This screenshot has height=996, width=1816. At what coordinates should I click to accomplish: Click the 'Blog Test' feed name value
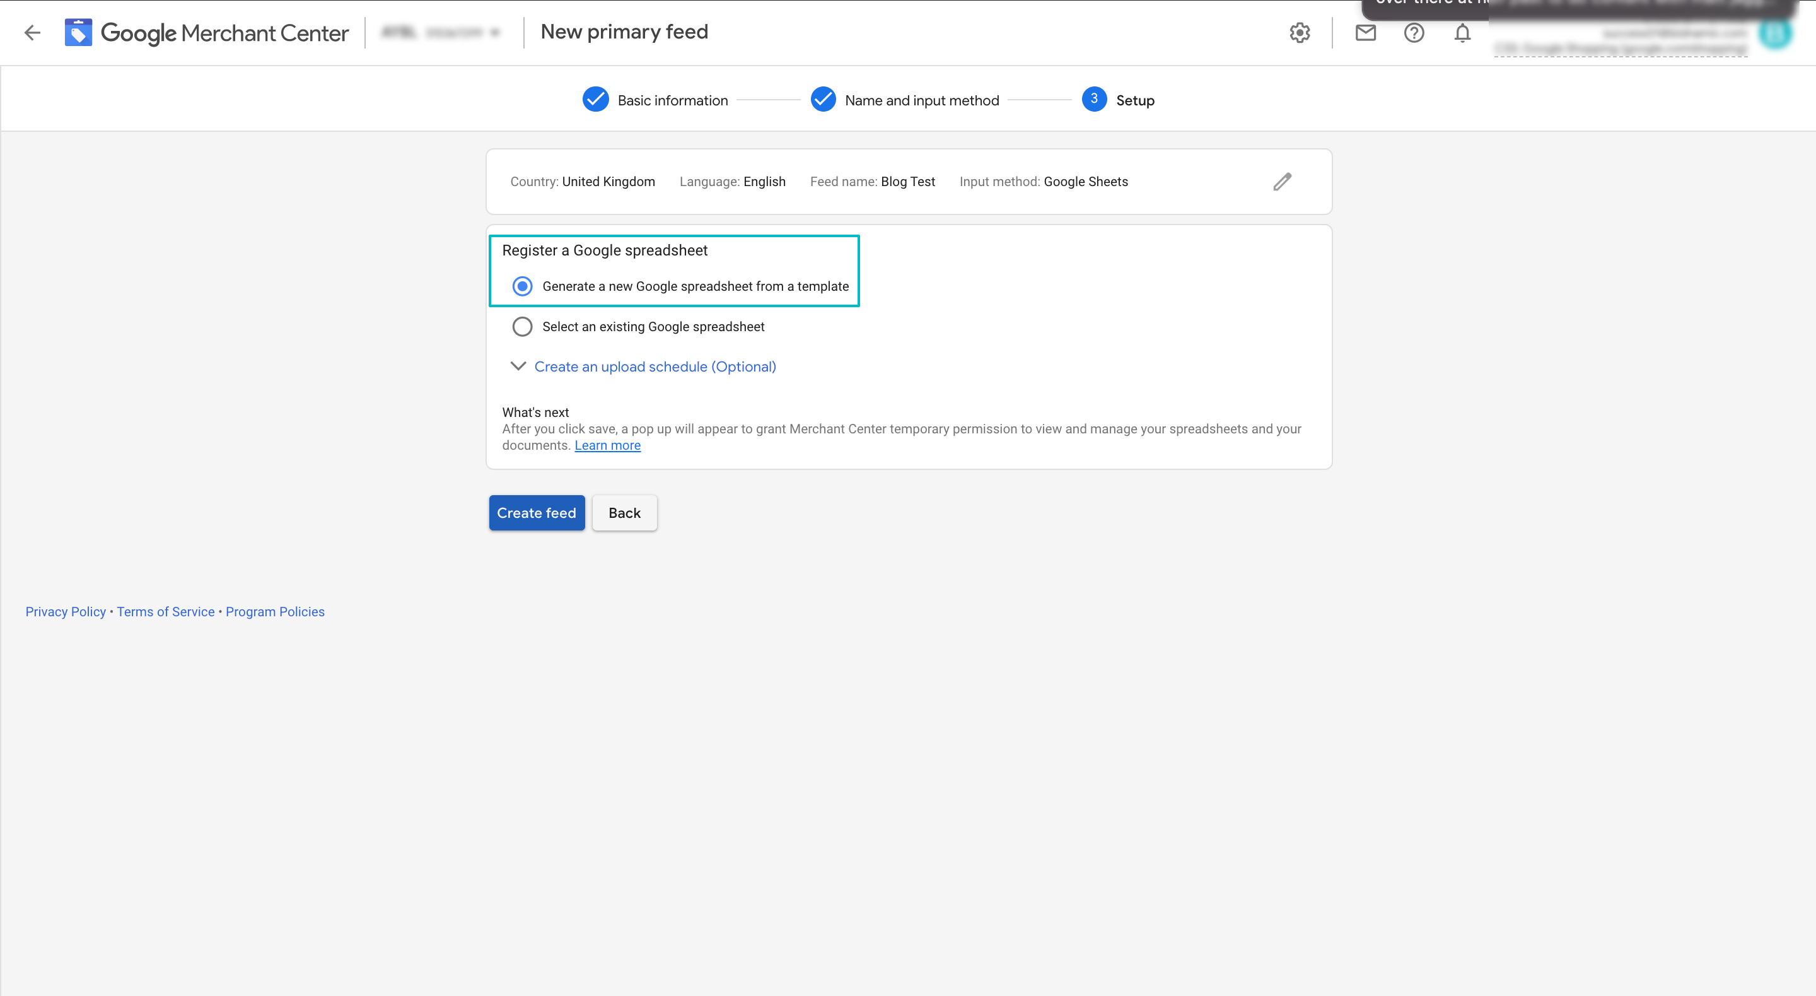point(907,181)
